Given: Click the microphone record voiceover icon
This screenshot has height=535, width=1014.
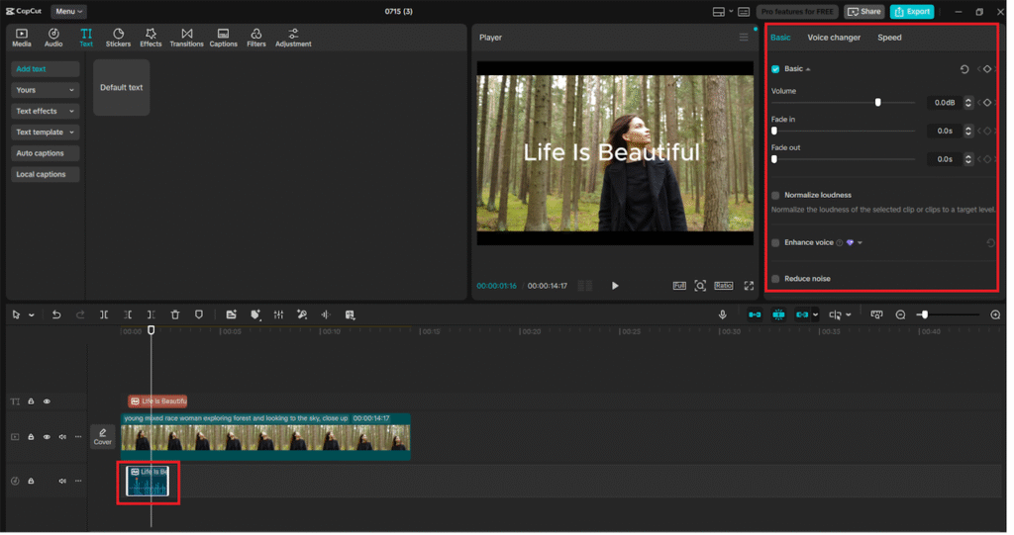Looking at the screenshot, I should (723, 314).
